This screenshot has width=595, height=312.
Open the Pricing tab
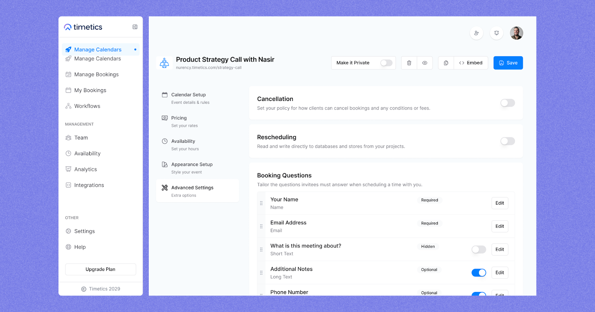tap(197, 121)
